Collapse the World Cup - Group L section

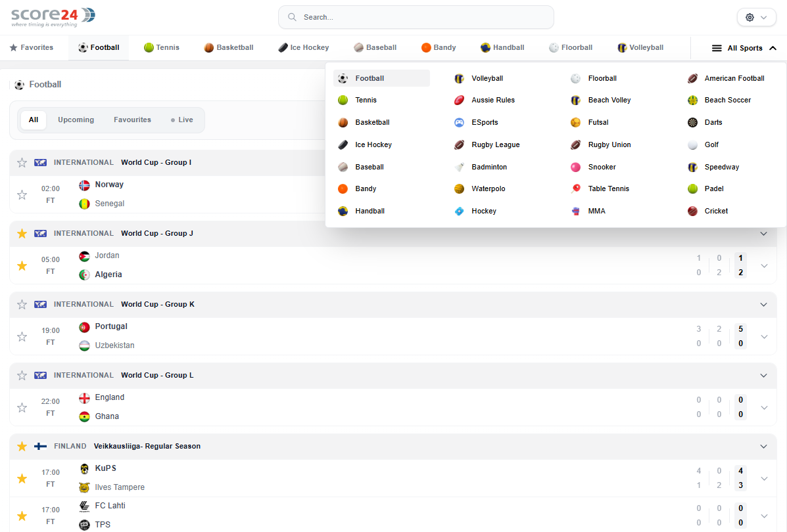(x=763, y=376)
